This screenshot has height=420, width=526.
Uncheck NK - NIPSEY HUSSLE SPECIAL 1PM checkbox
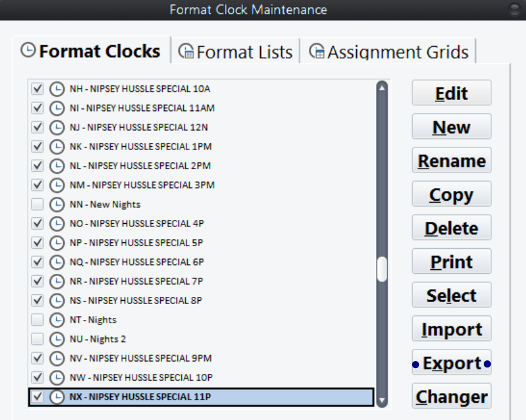click(x=37, y=146)
